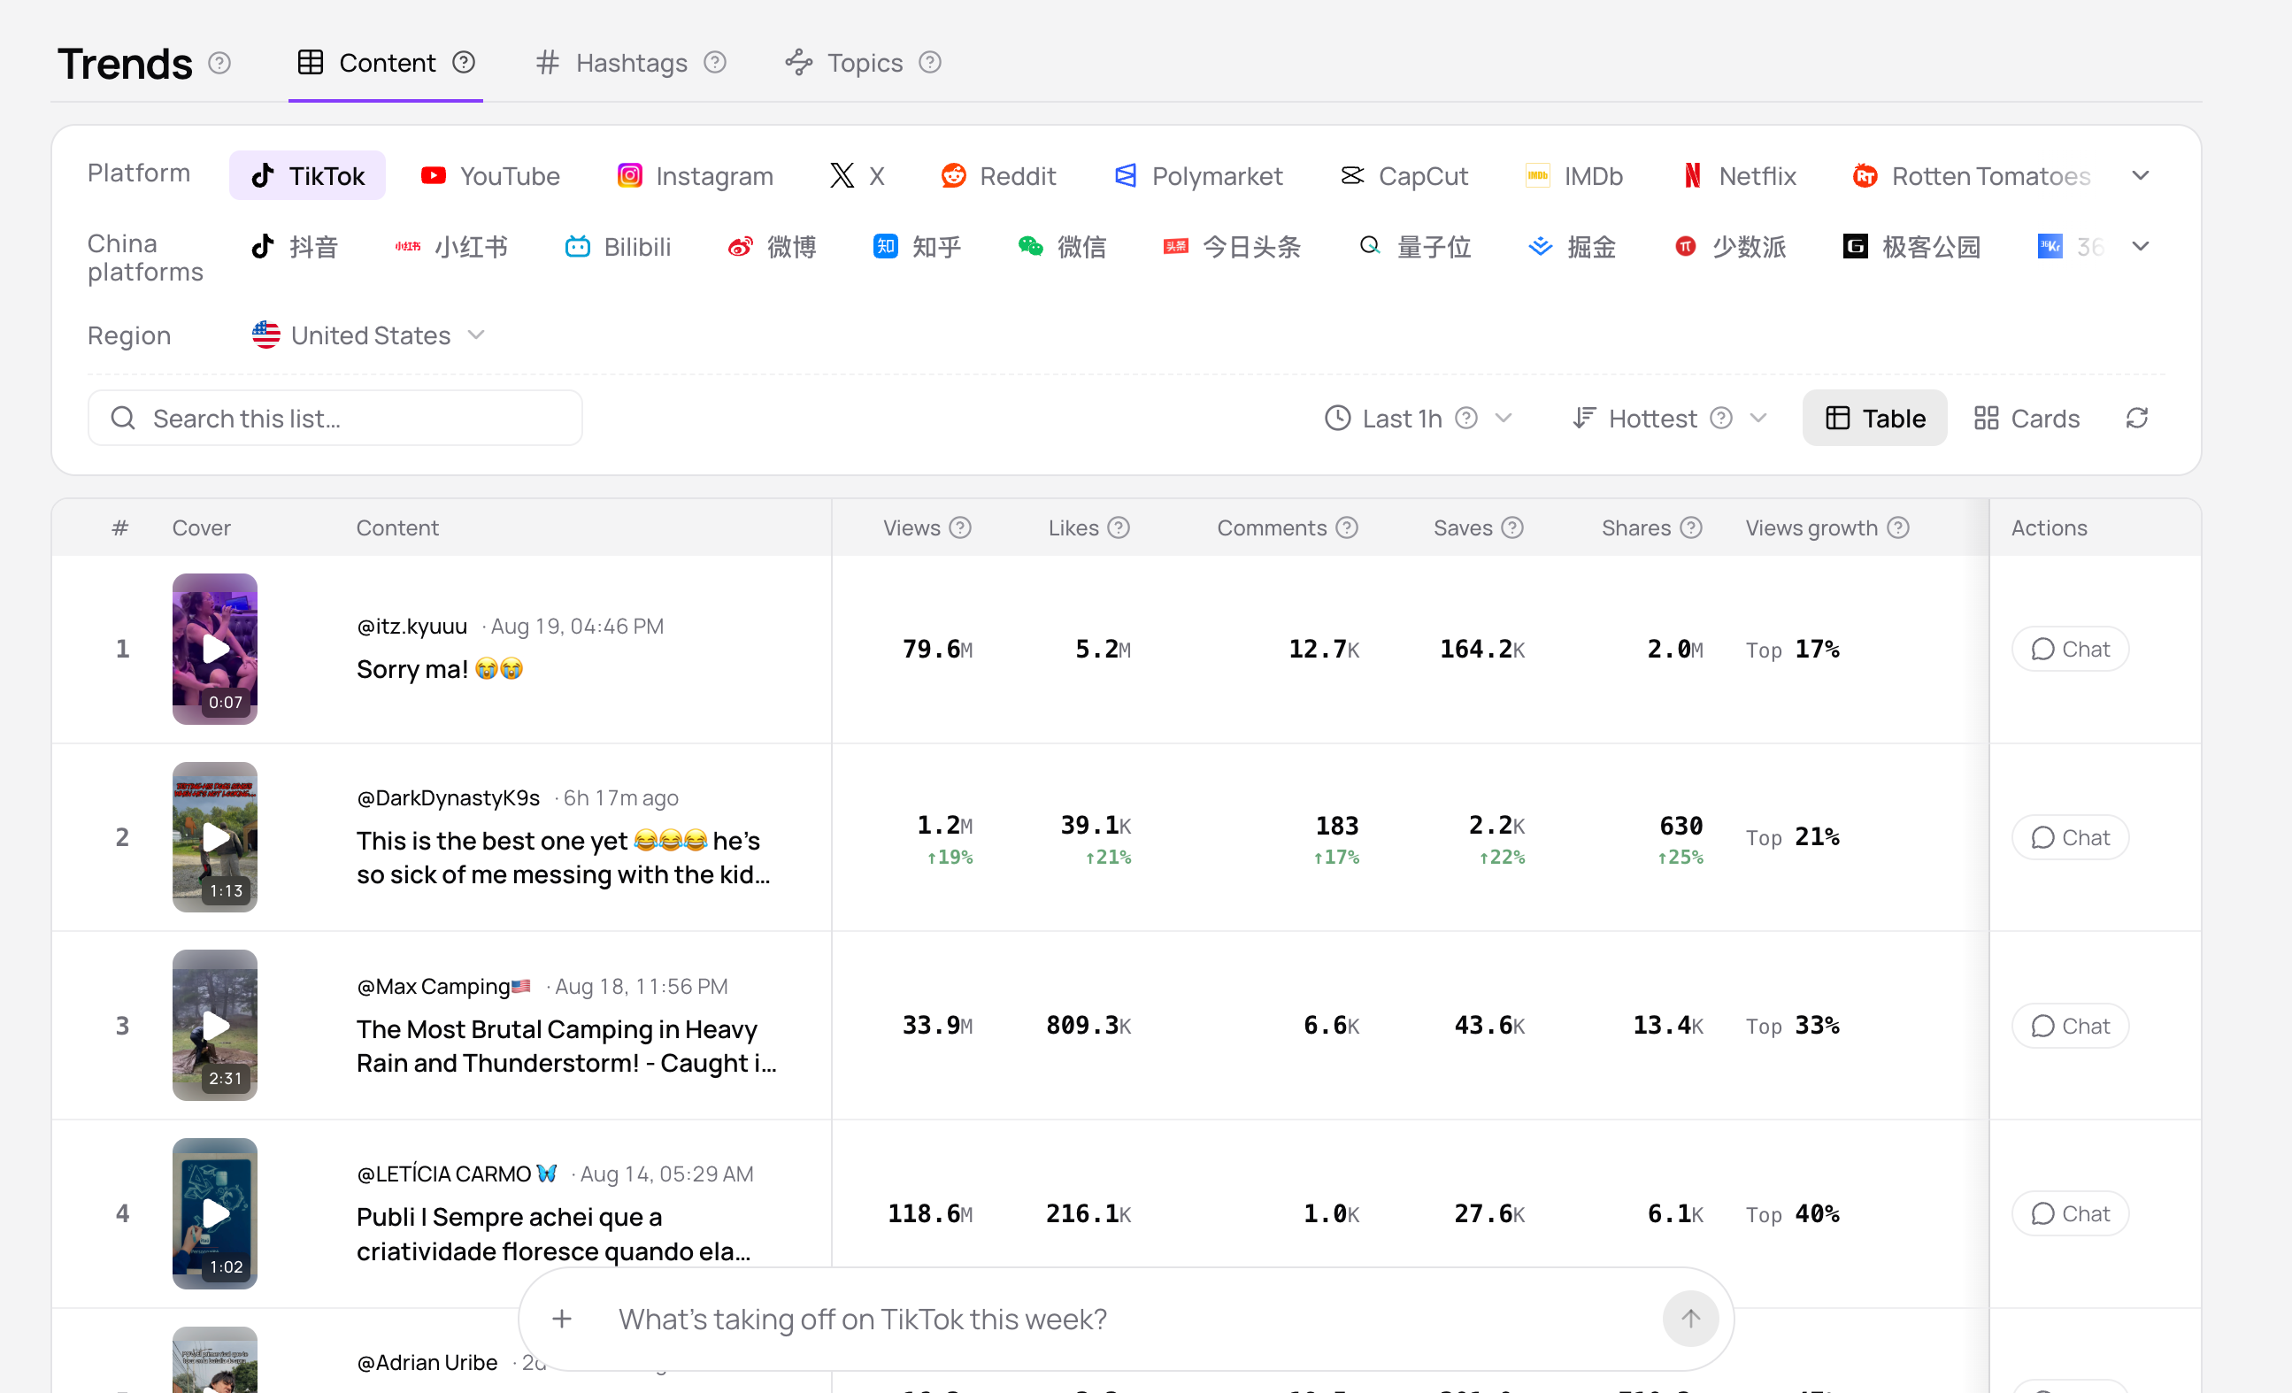Open Chat for the LETÍCIA CARMO row
2292x1393 pixels.
[2070, 1213]
